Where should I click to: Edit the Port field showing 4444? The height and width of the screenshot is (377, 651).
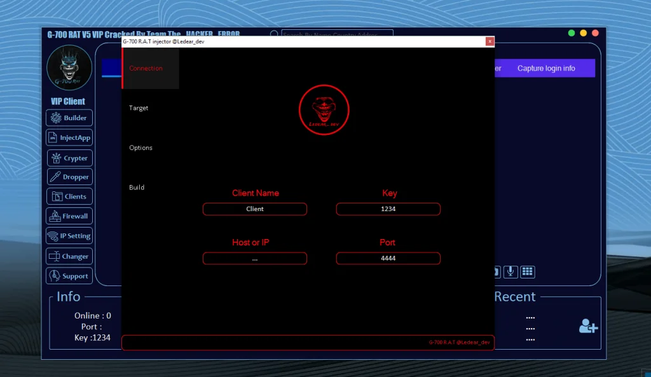click(388, 258)
